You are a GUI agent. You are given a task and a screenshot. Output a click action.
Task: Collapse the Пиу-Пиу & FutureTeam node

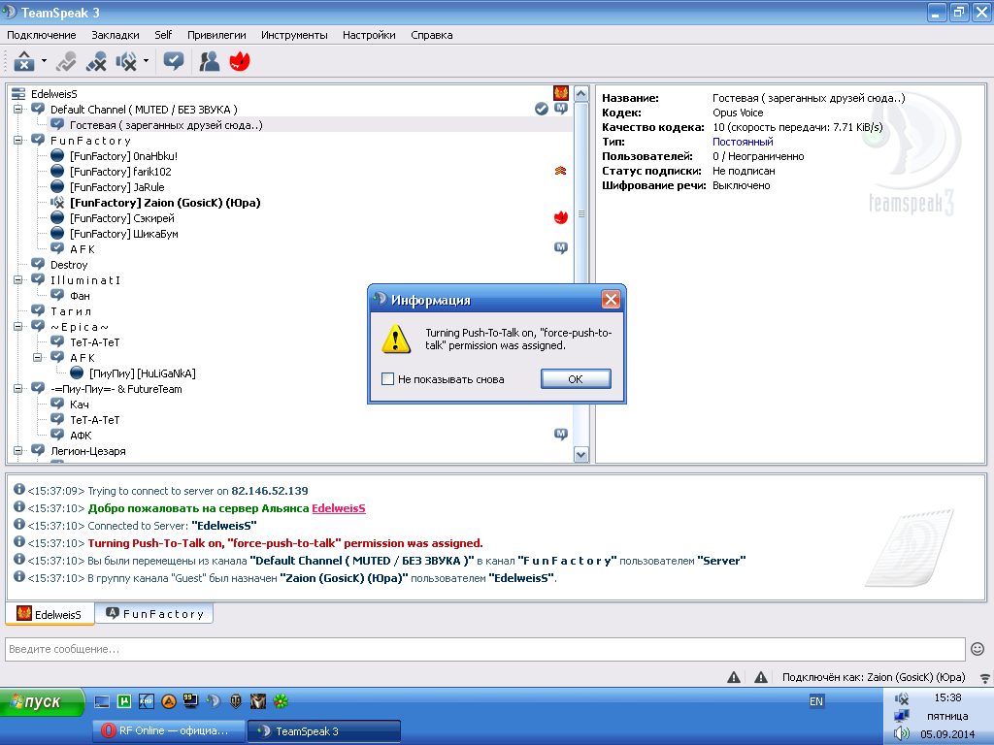click(x=18, y=388)
